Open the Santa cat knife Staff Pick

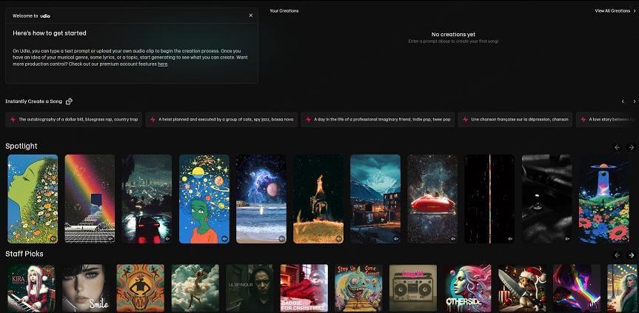coord(523,288)
